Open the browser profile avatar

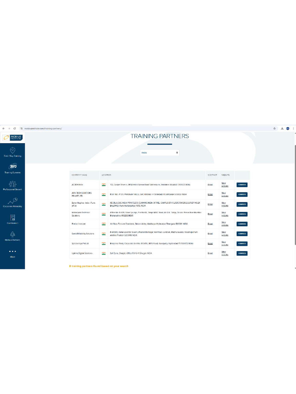click(288, 129)
